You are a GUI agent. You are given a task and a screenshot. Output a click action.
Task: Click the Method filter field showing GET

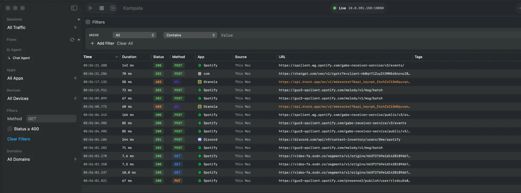click(x=51, y=119)
